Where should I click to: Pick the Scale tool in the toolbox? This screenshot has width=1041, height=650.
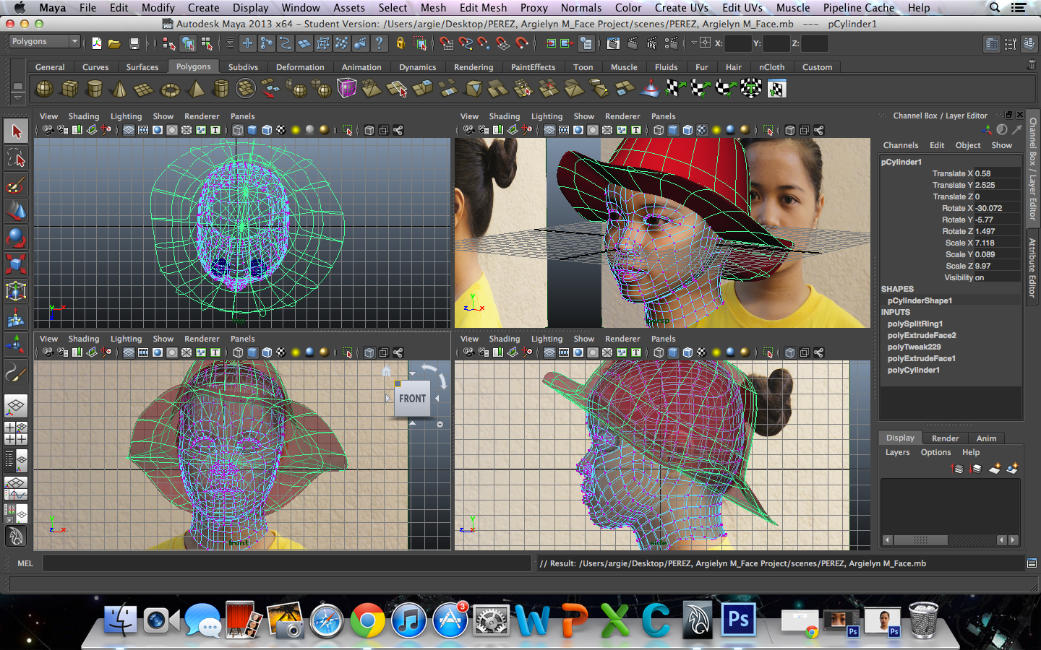(x=16, y=264)
